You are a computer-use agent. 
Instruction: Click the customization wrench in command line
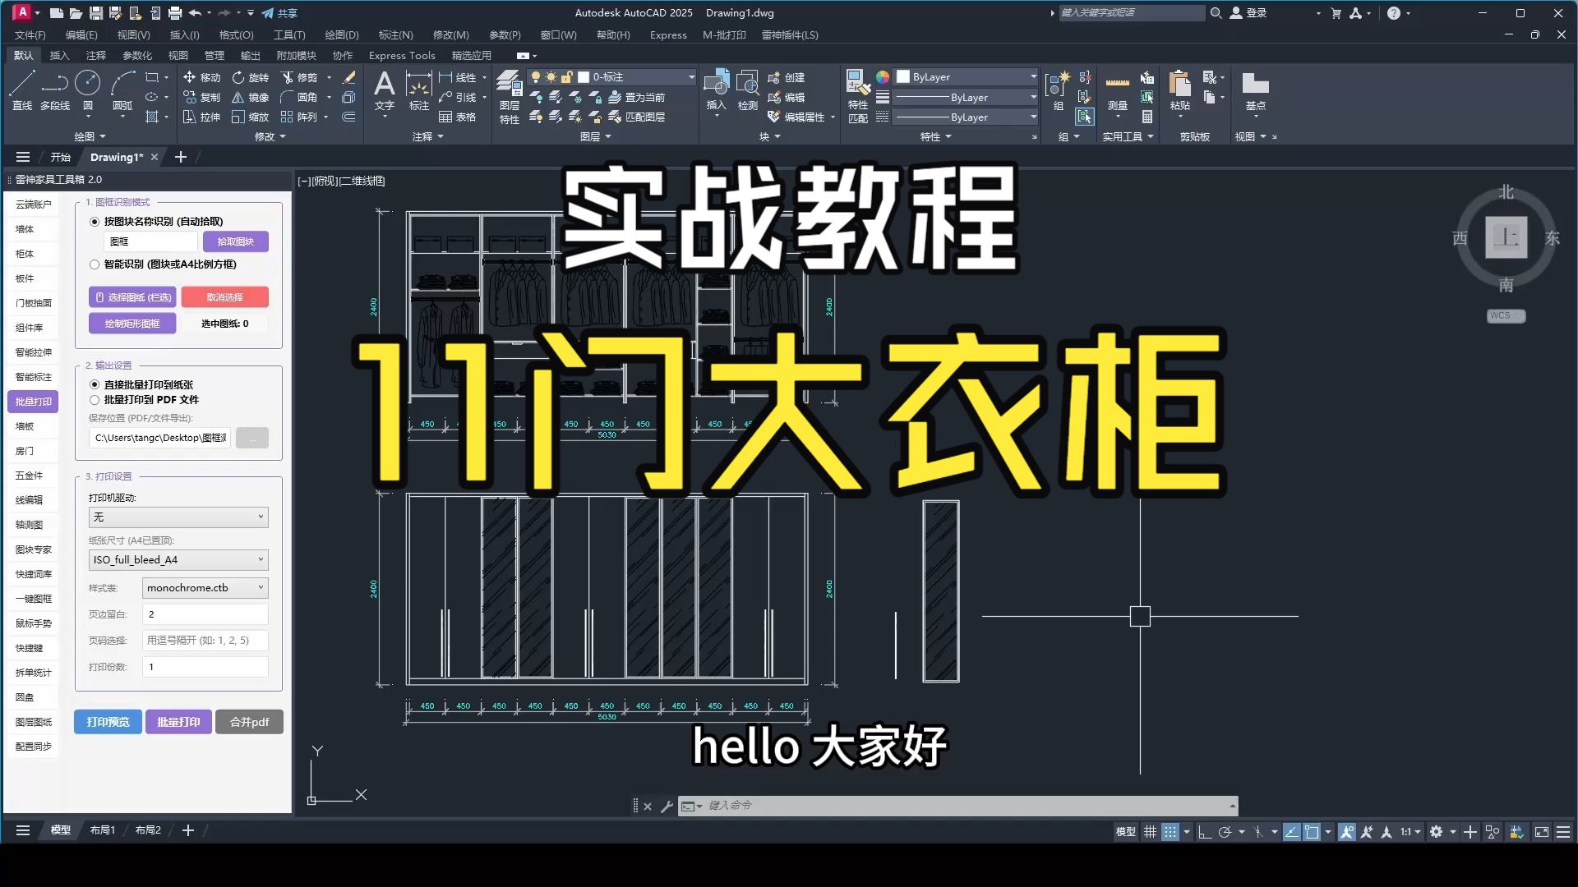(667, 807)
